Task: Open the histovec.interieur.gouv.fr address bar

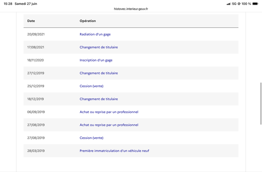Action: click(131, 9)
